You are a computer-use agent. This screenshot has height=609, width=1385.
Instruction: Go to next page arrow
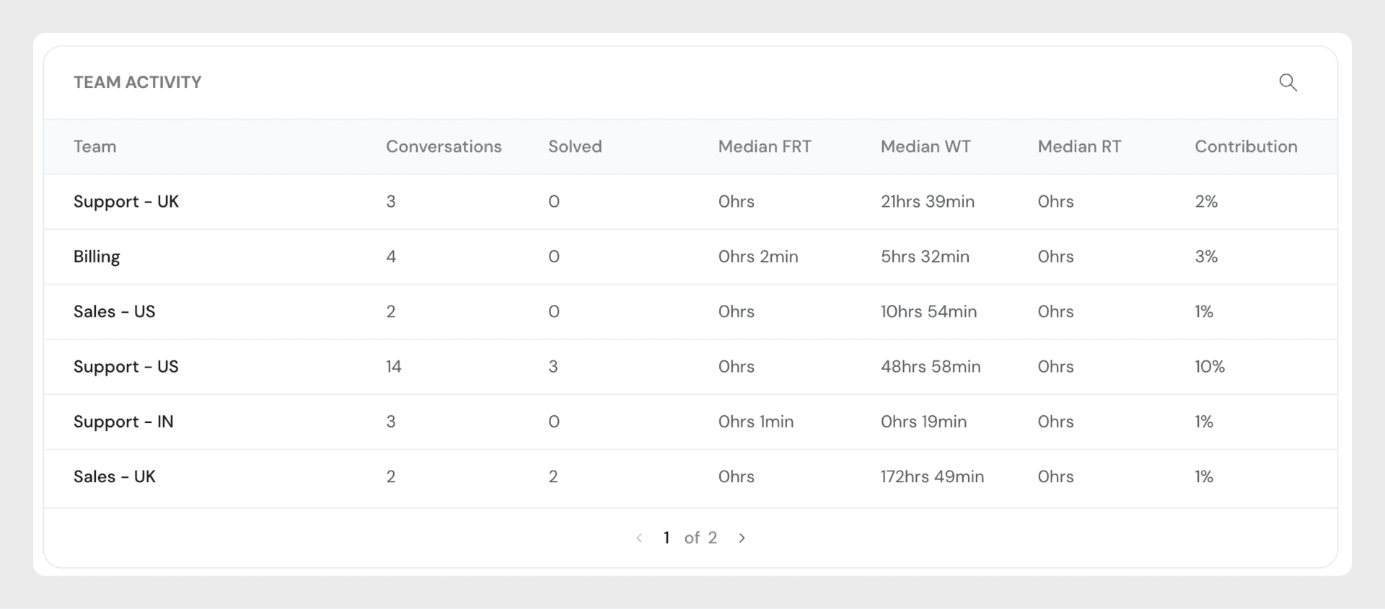pyautogui.click(x=742, y=538)
